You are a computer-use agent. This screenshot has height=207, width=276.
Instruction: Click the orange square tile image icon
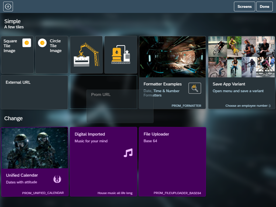(27, 43)
